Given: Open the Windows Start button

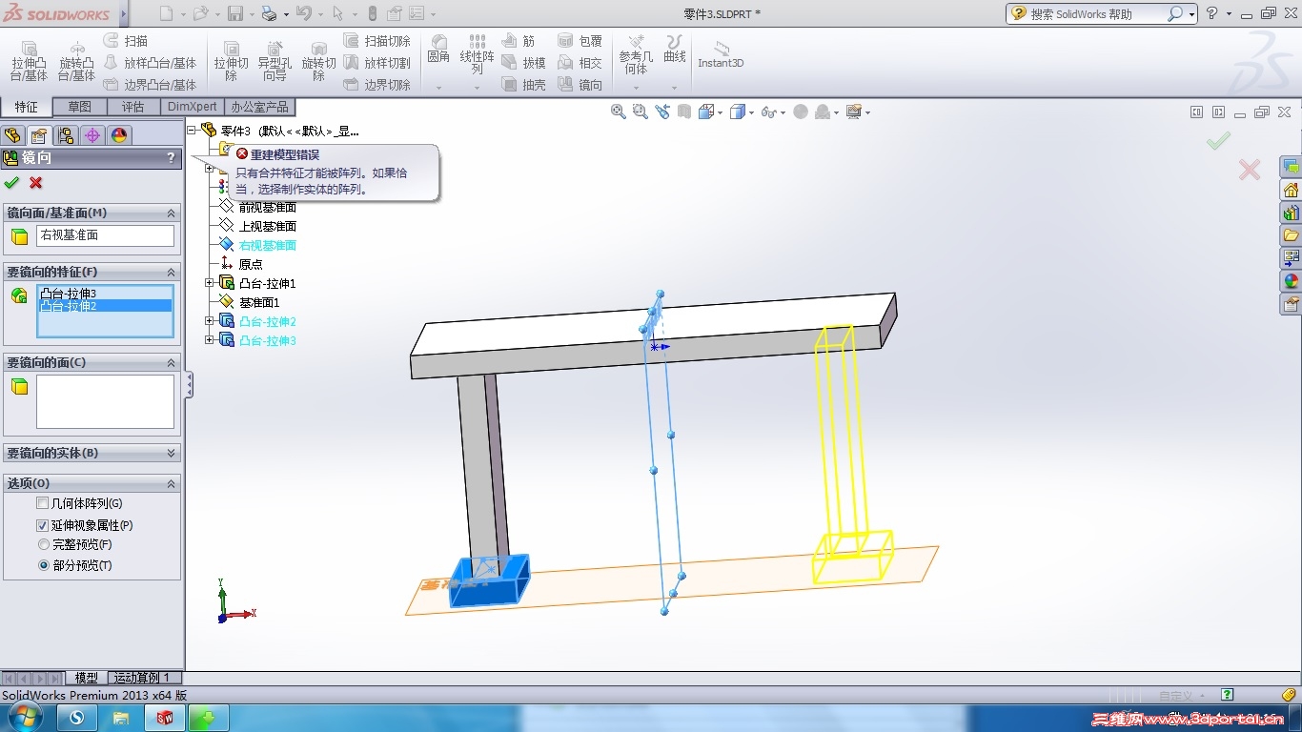Looking at the screenshot, I should [26, 717].
